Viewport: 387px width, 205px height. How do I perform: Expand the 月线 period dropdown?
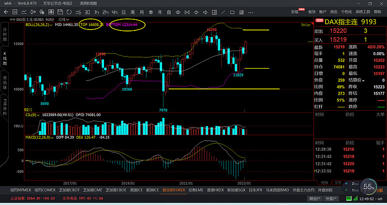coord(64,19)
